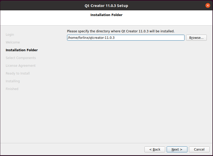
Task: Open the Browse... folder chooser
Action: click(196, 38)
